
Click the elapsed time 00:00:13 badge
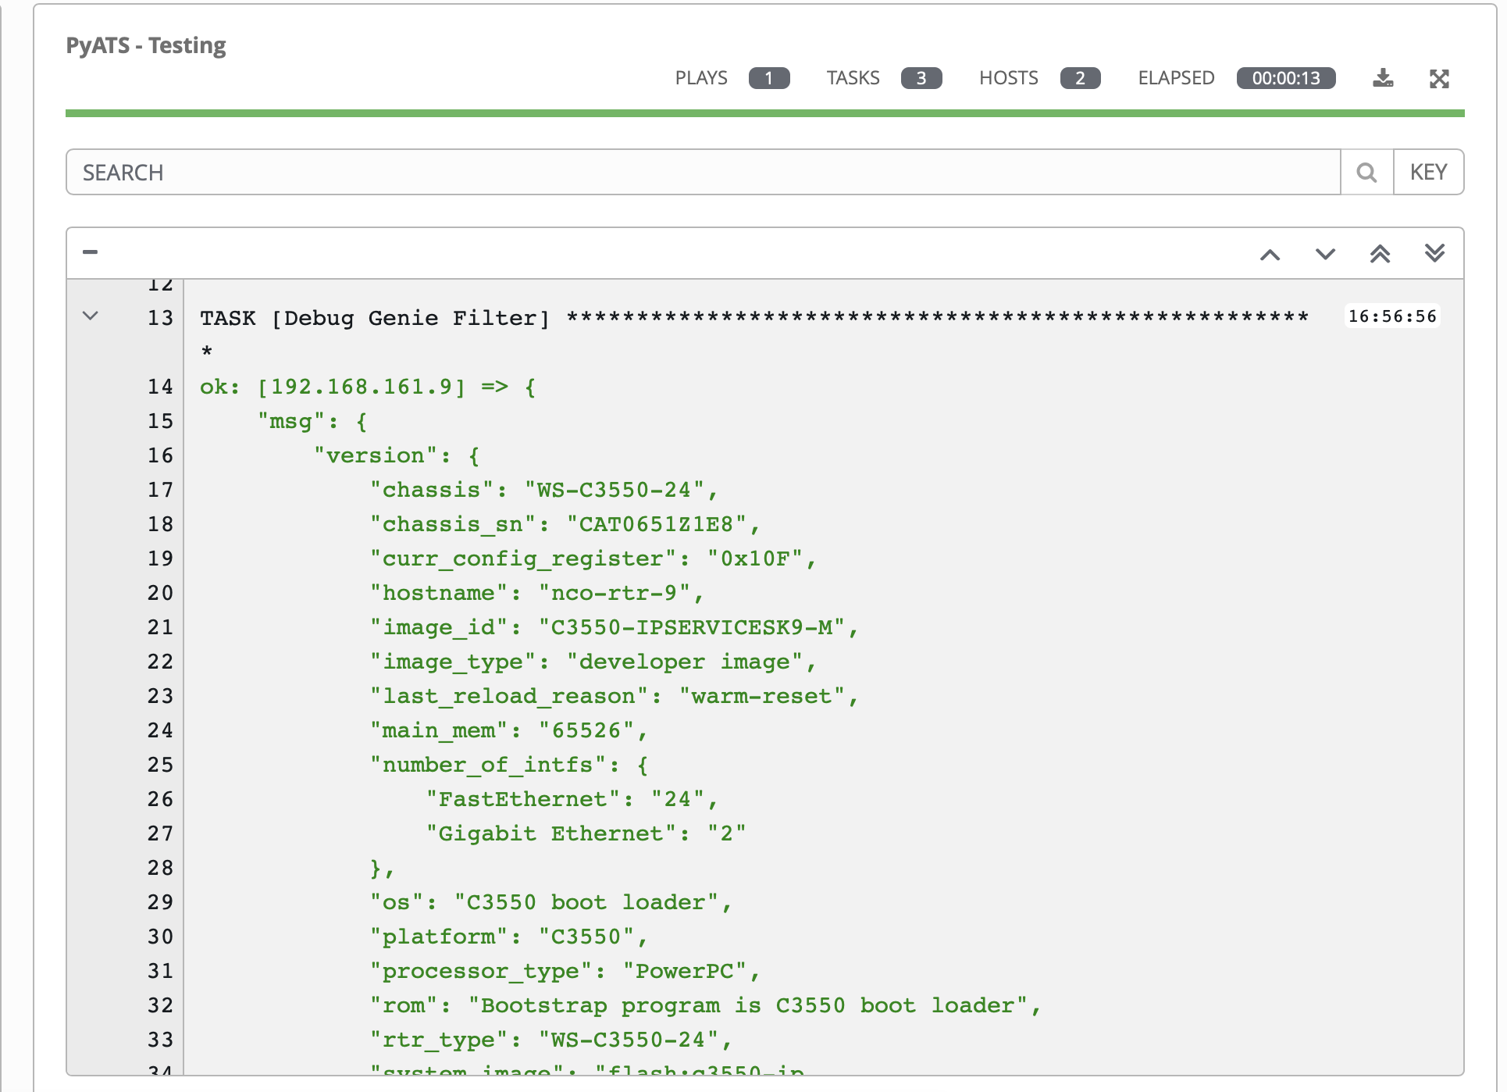tap(1285, 78)
